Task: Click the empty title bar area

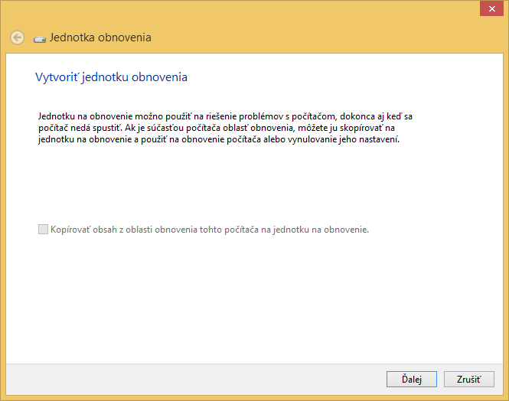Action: click(x=253, y=9)
